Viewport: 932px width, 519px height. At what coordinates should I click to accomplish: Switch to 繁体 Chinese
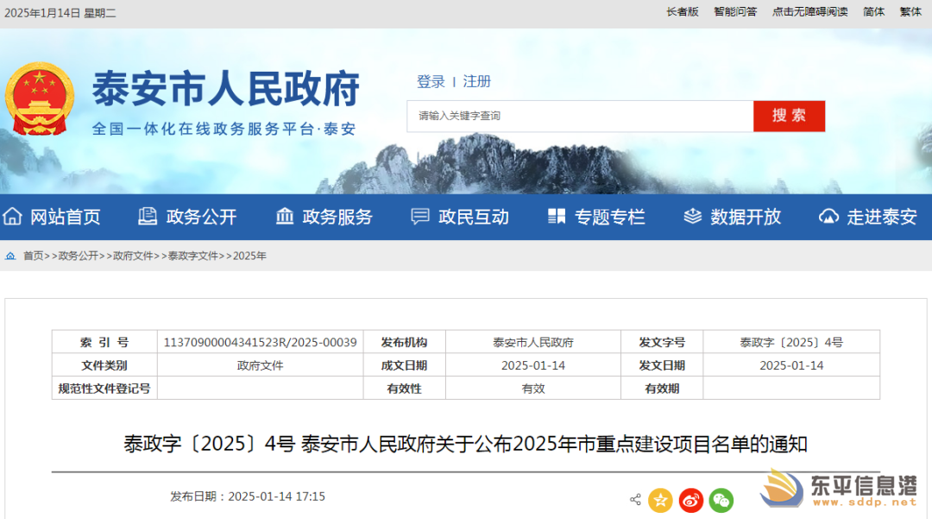pos(910,12)
